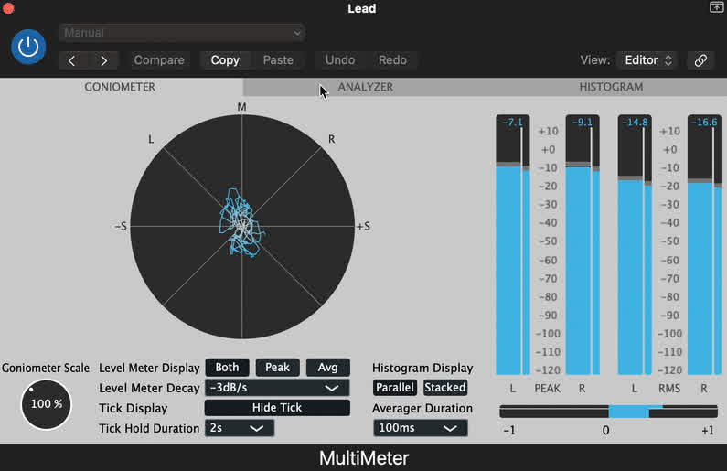
Task: Copy the plugin settings
Action: click(225, 60)
